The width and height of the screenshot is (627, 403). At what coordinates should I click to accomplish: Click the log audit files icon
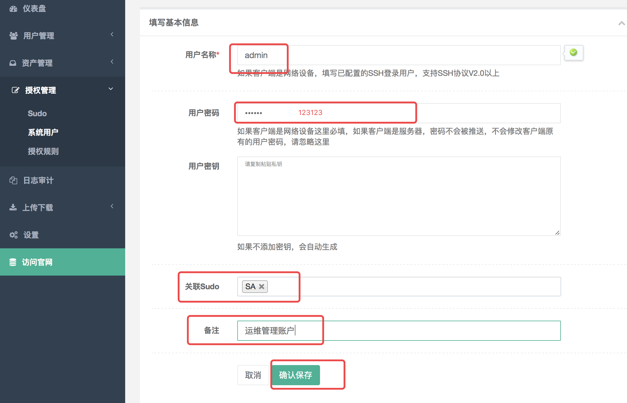pos(13,180)
